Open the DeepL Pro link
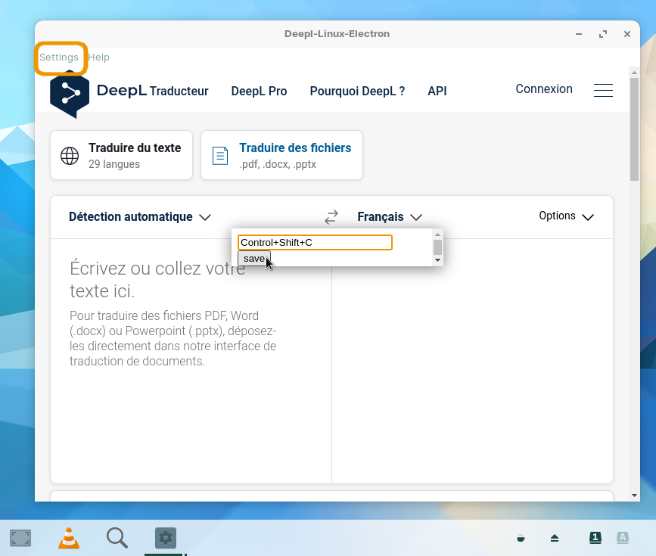Screen dimensions: 656x556 [x=259, y=91]
